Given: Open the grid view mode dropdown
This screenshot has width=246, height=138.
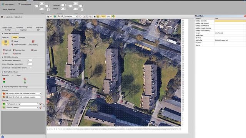Looking at the screenshot, I should [71, 16].
